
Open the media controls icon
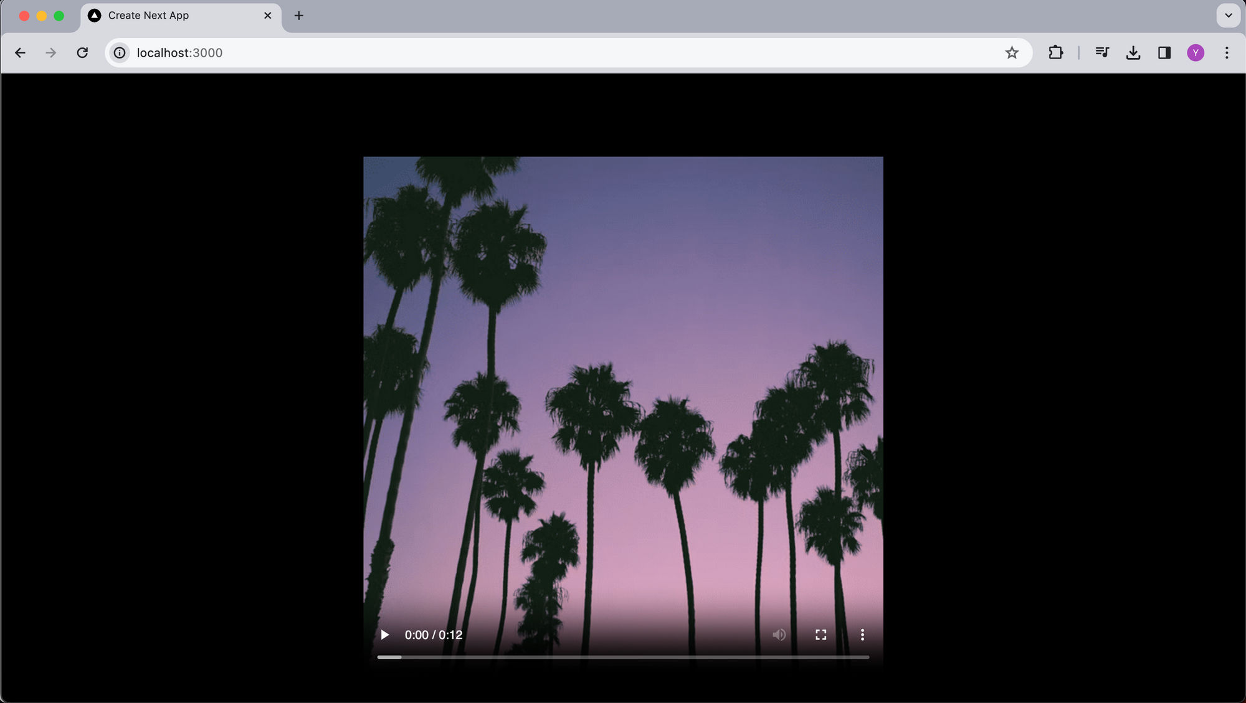point(1102,53)
